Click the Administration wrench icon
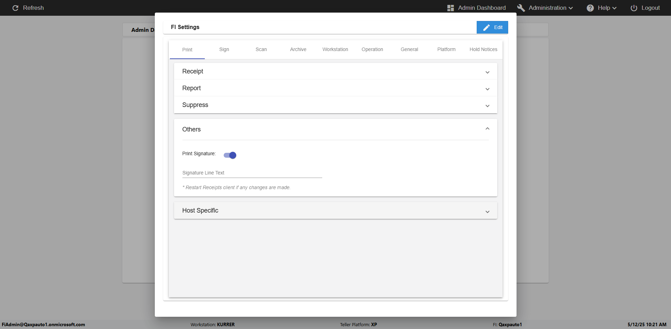Image resolution: width=671 pixels, height=329 pixels. [521, 8]
